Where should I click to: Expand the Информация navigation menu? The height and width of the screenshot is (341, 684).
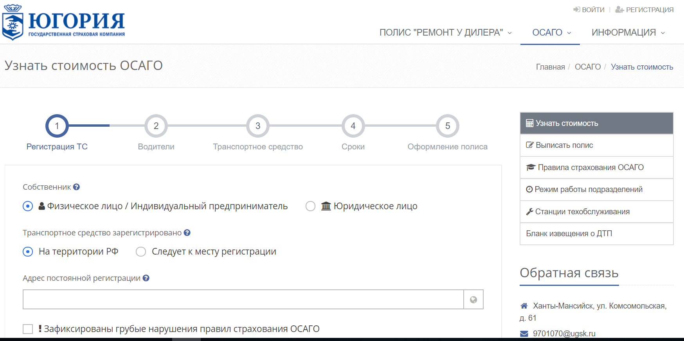pos(628,32)
